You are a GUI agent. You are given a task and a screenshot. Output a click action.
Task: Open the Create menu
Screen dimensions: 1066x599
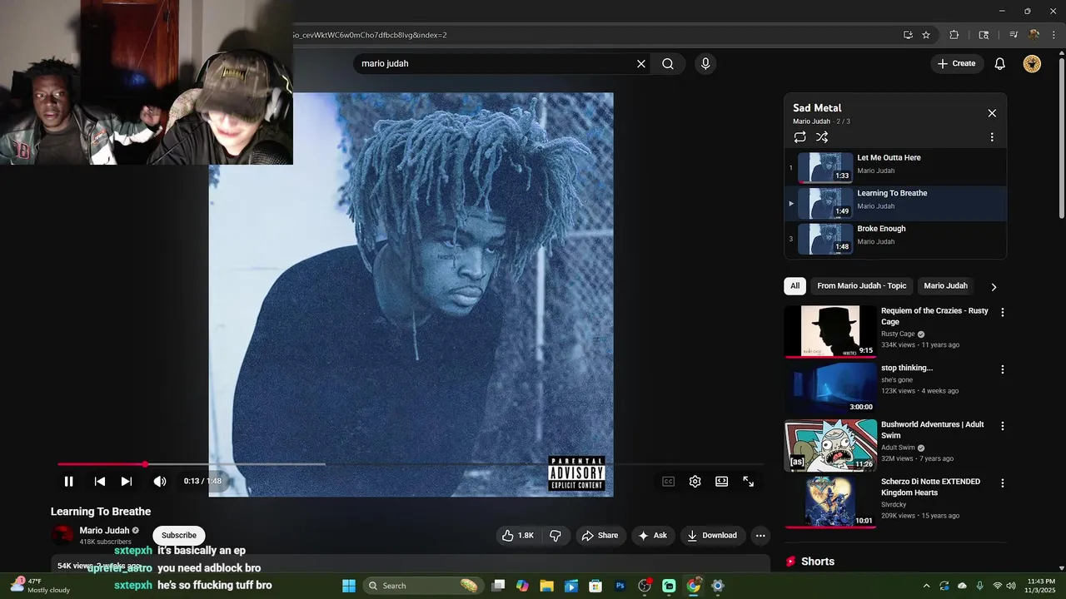[956, 63]
